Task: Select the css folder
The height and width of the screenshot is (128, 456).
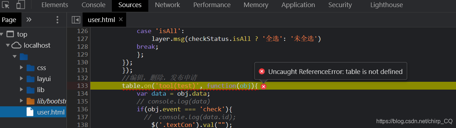Action: pyautogui.click(x=36, y=68)
